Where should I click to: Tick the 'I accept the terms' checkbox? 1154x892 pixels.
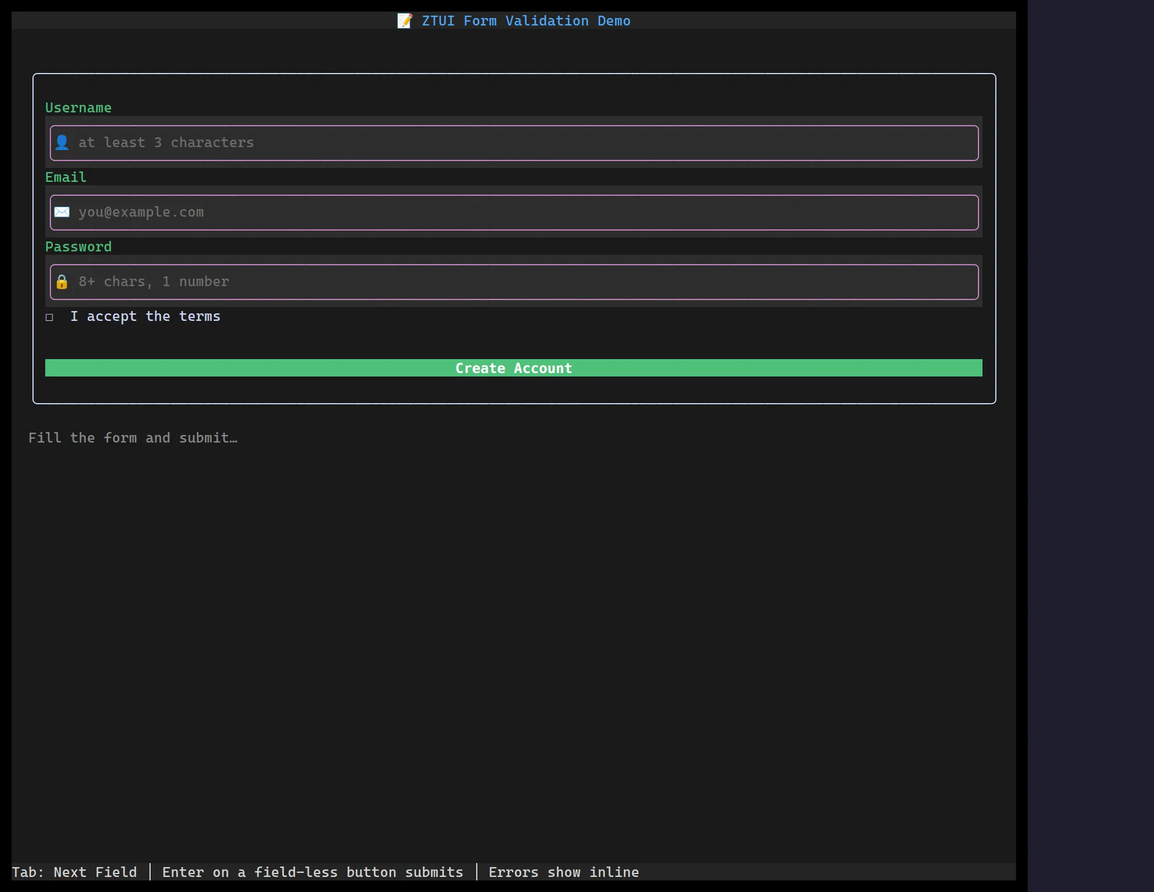pos(49,317)
